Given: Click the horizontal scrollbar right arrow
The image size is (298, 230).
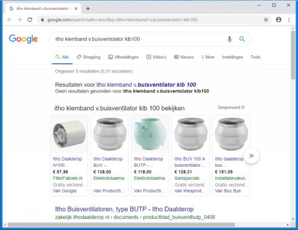Looking at the screenshot, I should pos(288,224).
